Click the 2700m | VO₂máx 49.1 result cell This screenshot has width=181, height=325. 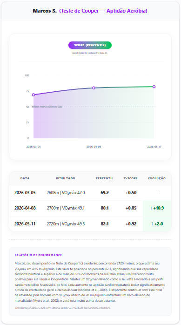click(x=66, y=208)
